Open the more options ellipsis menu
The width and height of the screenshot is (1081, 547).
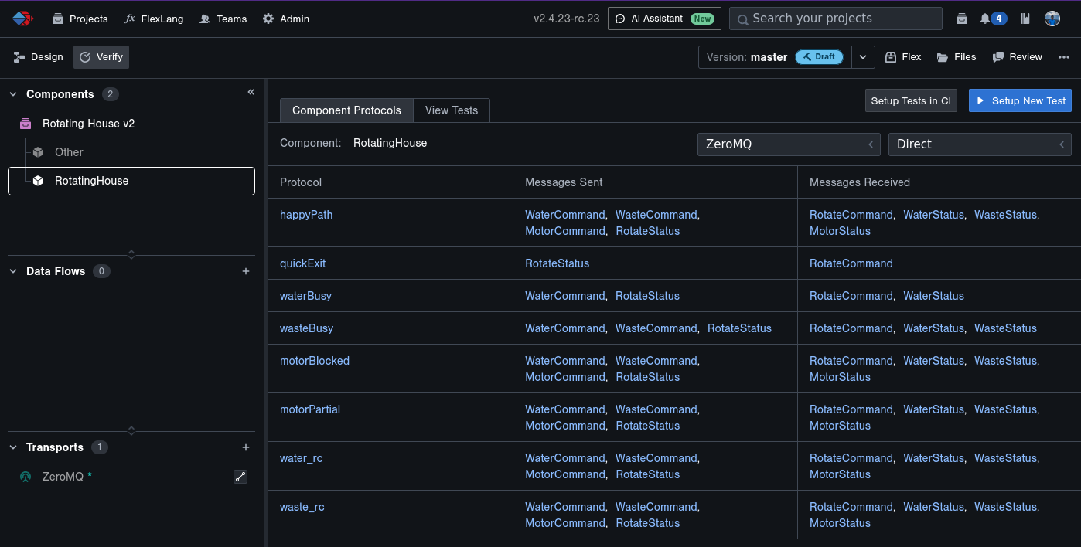(x=1064, y=57)
